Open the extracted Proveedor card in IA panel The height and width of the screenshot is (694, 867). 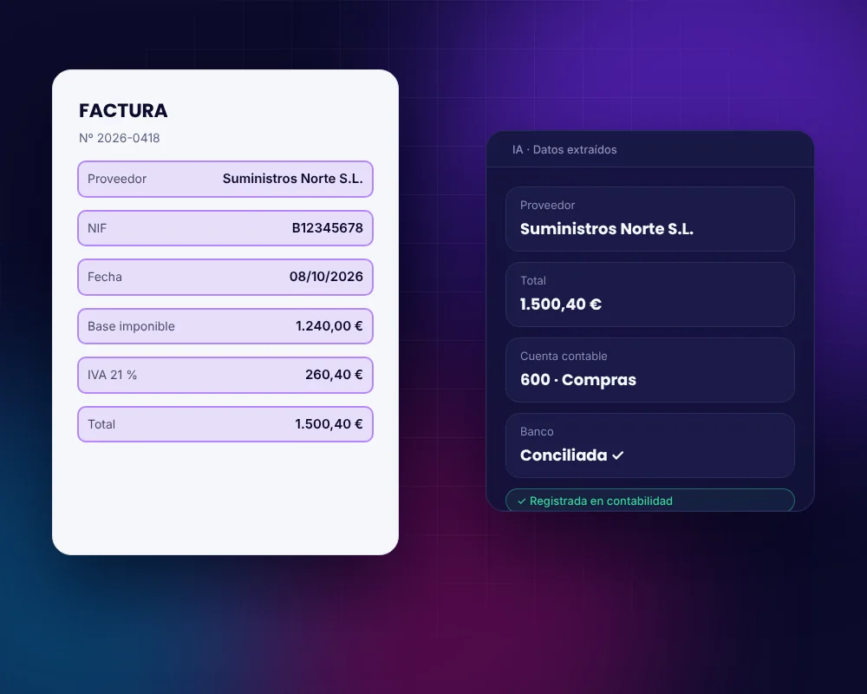649,219
